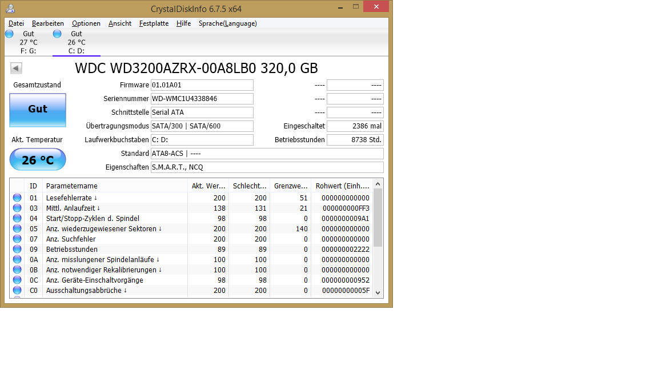Click the SMART list scroll up arrow
This screenshot has width=658, height=370.
(378, 184)
